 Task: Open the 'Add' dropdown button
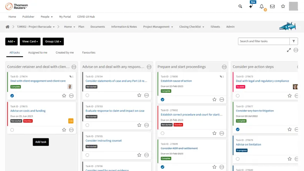point(11,41)
